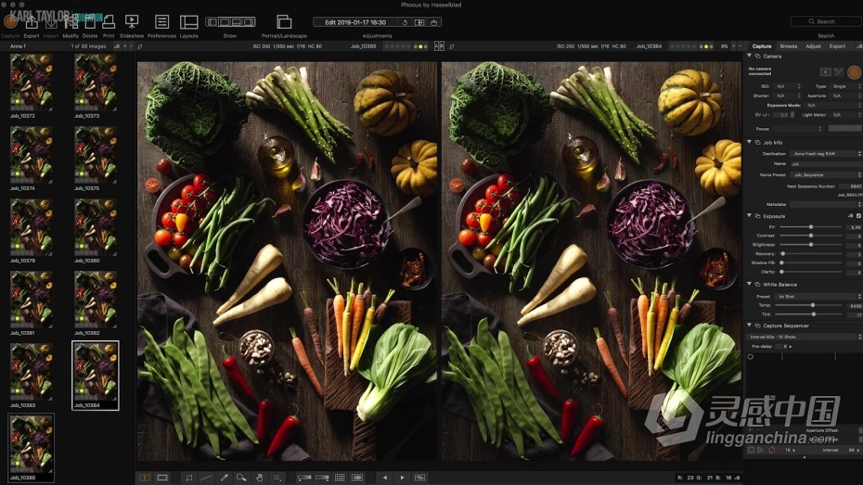Click the orange Capture button in toolbar
The width and height of the screenshot is (863, 485).
point(10,22)
